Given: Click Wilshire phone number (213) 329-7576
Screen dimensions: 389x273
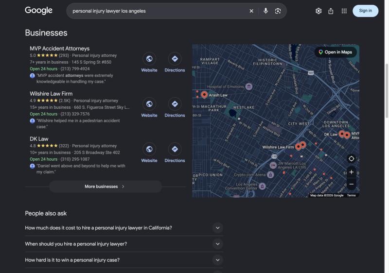Looking at the screenshot, I should point(75,114).
